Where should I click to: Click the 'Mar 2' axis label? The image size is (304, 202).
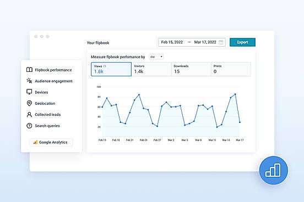pos(171,140)
